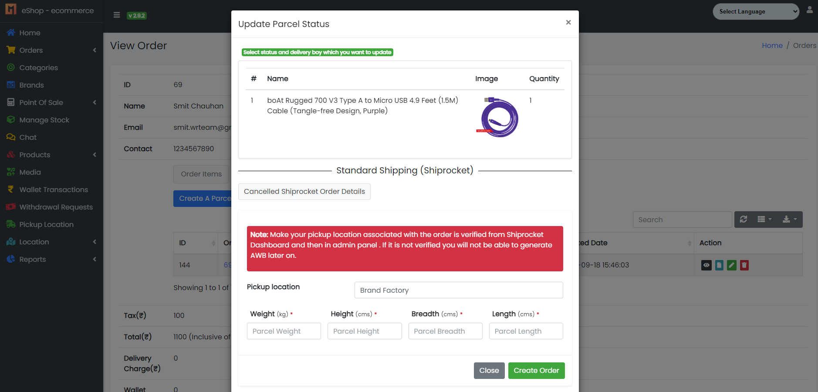Go to Pickup Location in the sidebar
818x392 pixels.
tap(46, 224)
